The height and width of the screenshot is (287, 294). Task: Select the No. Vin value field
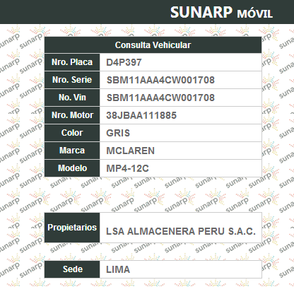[181, 98]
